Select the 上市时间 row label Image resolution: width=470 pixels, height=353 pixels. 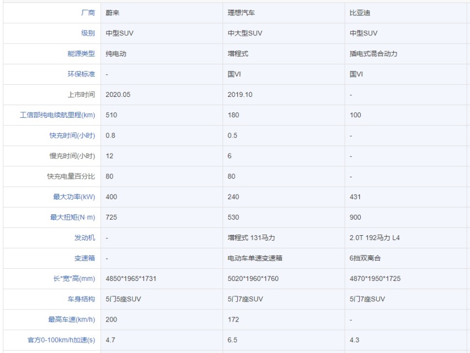tap(81, 95)
